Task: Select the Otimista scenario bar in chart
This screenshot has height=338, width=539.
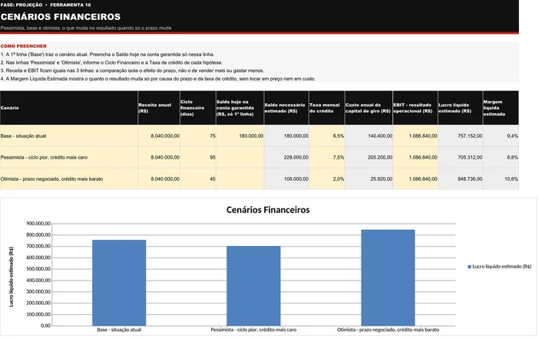Action: (x=388, y=277)
